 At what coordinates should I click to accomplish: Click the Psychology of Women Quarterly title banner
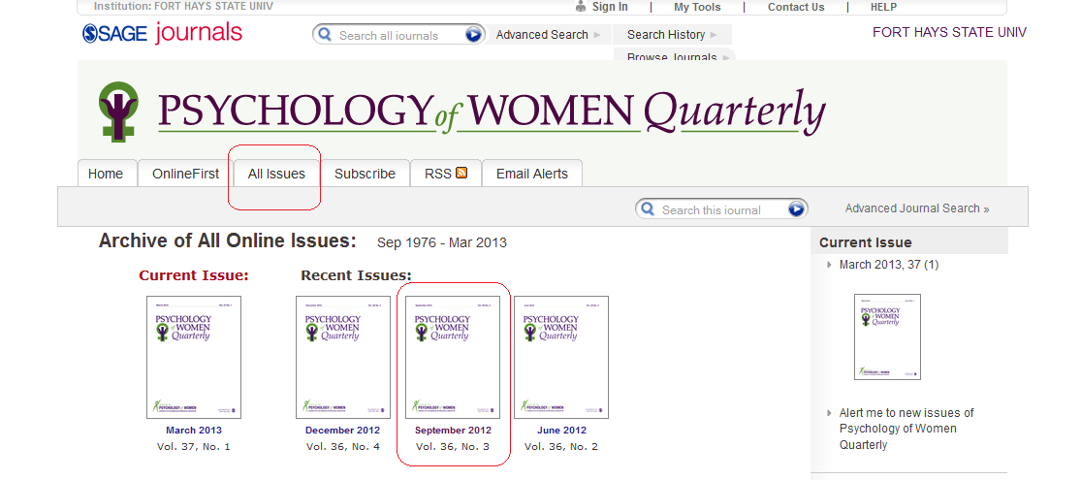tap(492, 112)
